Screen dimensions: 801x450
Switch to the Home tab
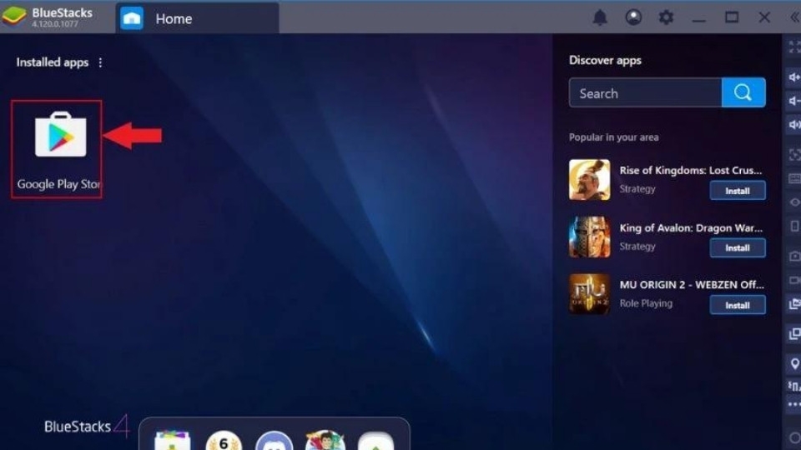197,19
